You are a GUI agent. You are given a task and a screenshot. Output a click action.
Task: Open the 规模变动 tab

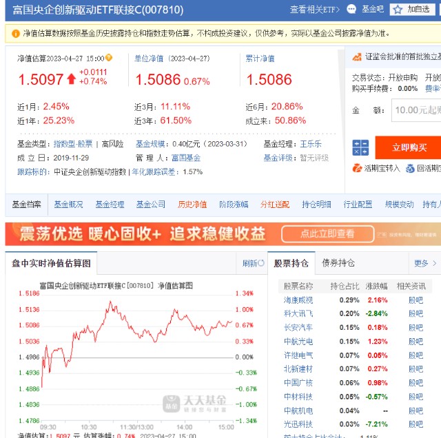pyautogui.click(x=400, y=205)
